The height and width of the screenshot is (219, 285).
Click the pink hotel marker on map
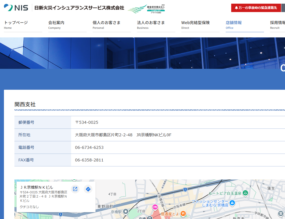(x=155, y=207)
